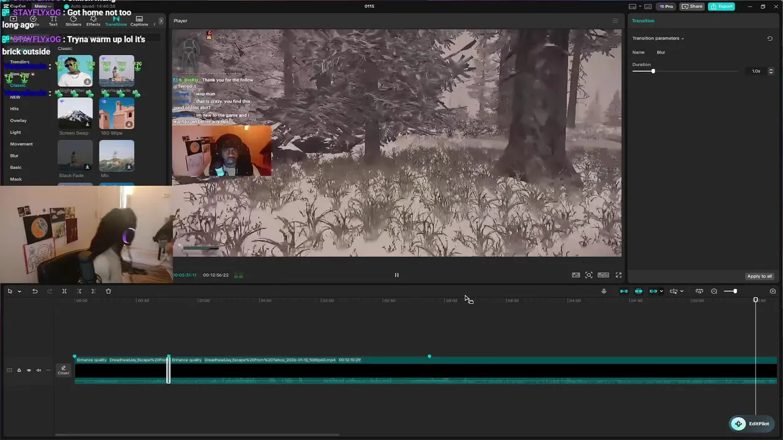The image size is (783, 440).
Task: Choose the selection pointer tool
Action: point(10,291)
